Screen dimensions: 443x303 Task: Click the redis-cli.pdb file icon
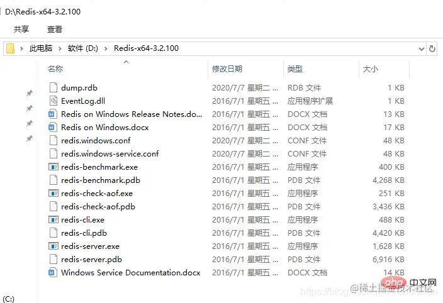click(53, 233)
